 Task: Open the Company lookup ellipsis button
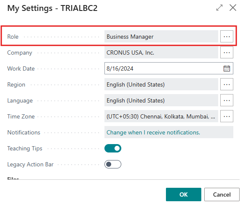(x=227, y=53)
